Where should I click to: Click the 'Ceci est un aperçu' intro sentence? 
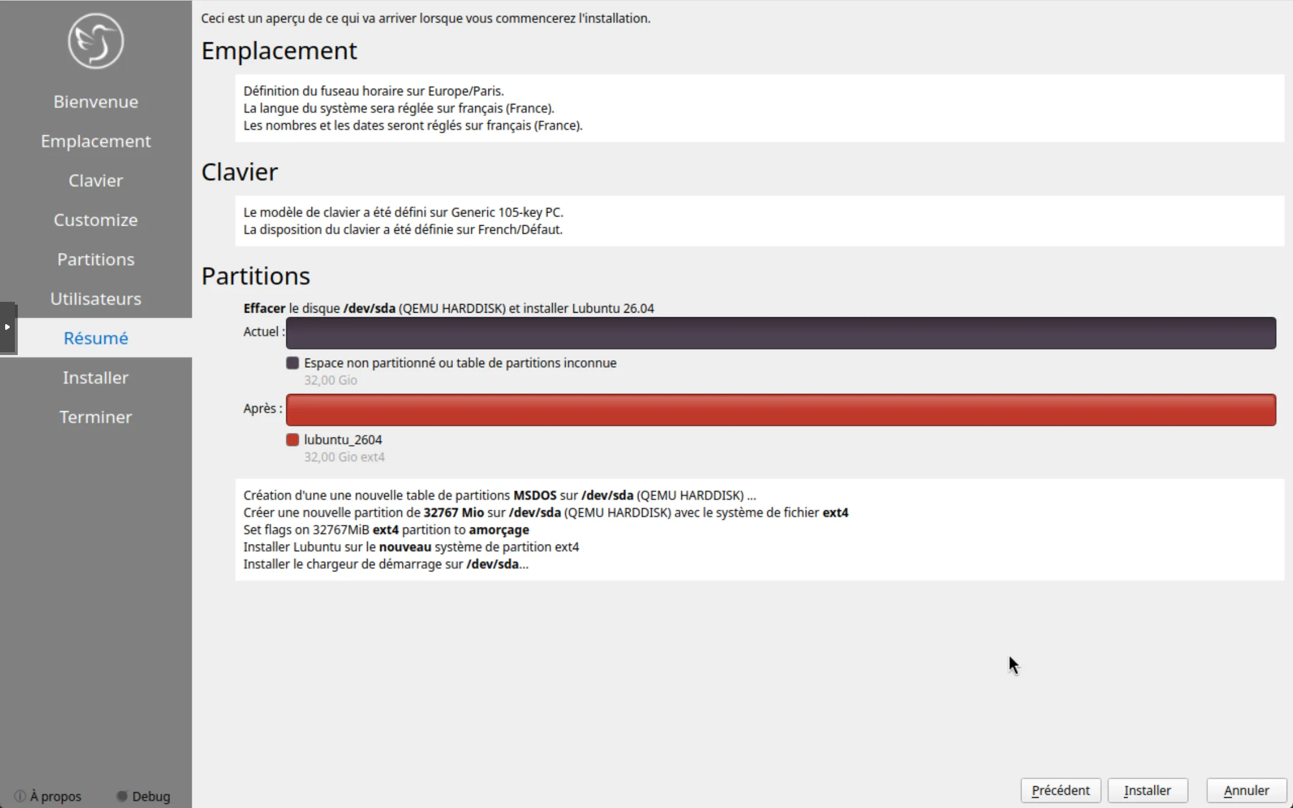pyautogui.click(x=425, y=18)
